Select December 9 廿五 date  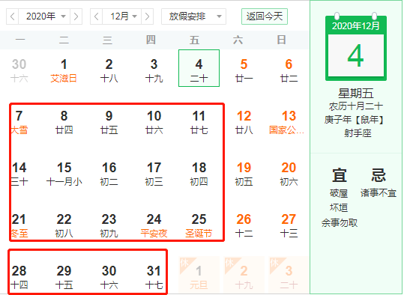click(109, 123)
